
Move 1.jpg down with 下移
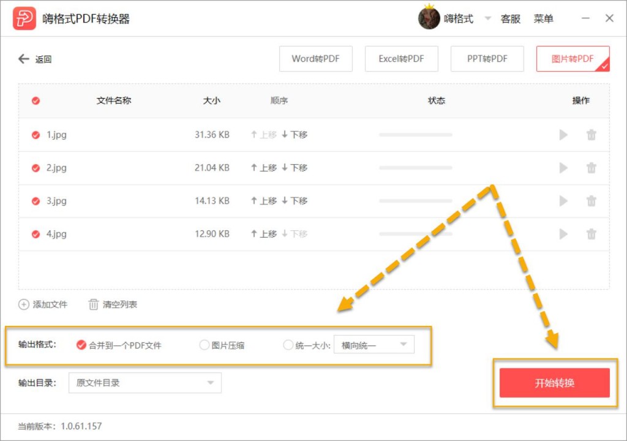[x=295, y=135]
